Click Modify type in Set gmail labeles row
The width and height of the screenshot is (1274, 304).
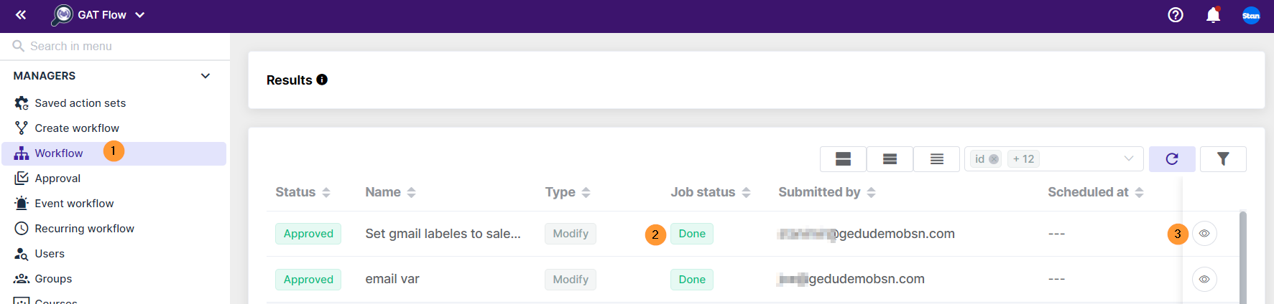coord(571,234)
